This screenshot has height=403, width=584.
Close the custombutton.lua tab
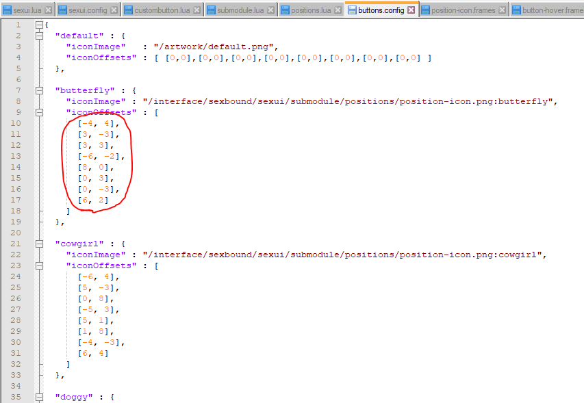point(197,10)
